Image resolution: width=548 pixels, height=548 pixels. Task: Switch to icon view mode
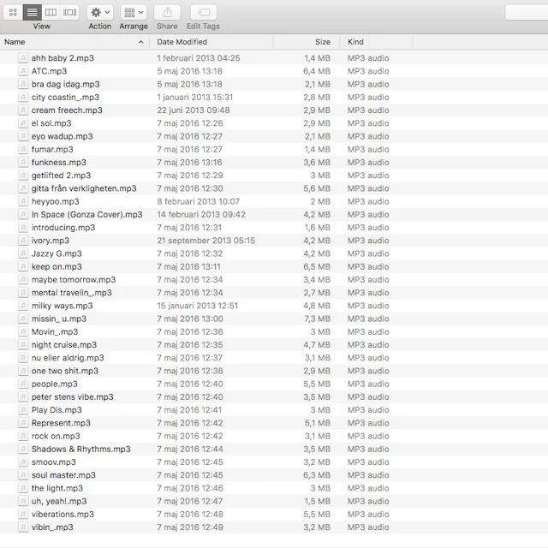(13, 12)
